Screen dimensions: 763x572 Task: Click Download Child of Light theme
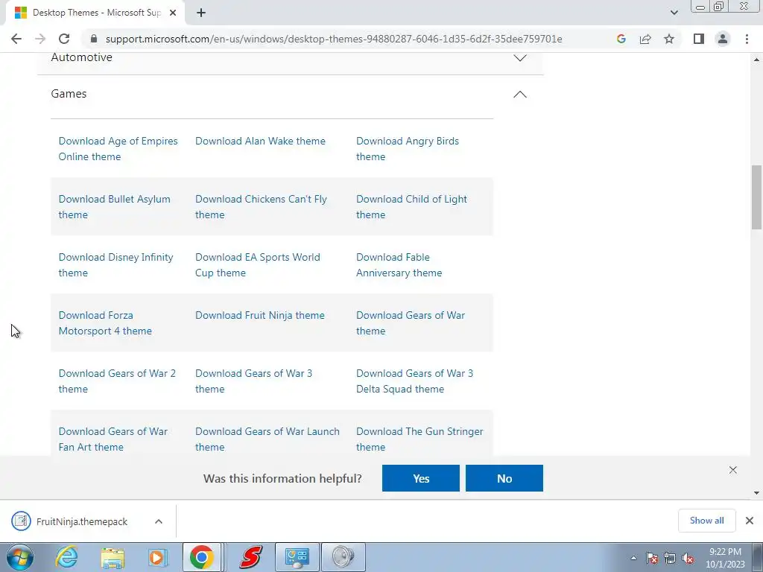[411, 207]
